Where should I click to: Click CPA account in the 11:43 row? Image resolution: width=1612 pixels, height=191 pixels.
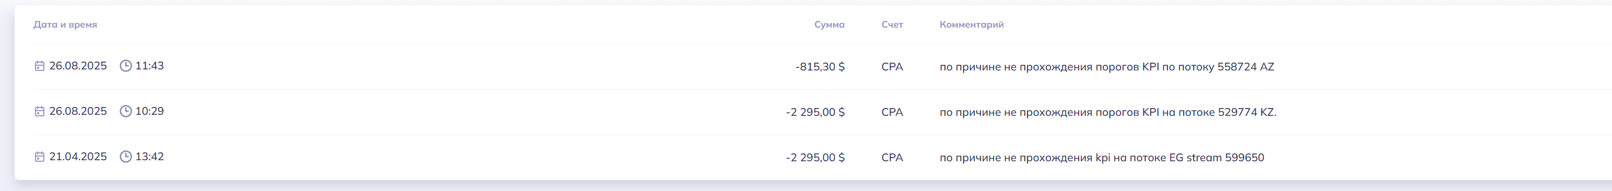[892, 67]
